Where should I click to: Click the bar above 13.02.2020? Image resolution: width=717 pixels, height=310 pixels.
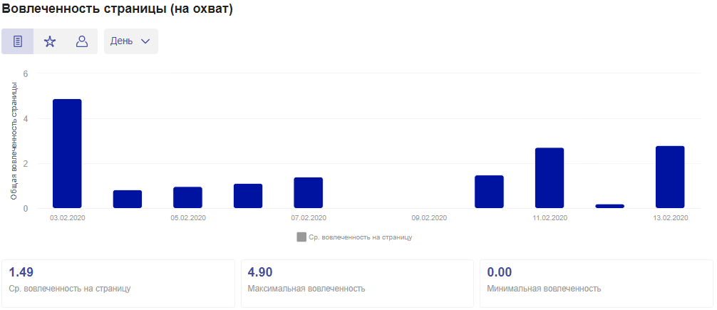click(x=670, y=177)
